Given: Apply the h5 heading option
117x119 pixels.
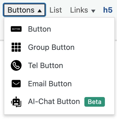Looking at the screenshot, I should pos(108,10).
